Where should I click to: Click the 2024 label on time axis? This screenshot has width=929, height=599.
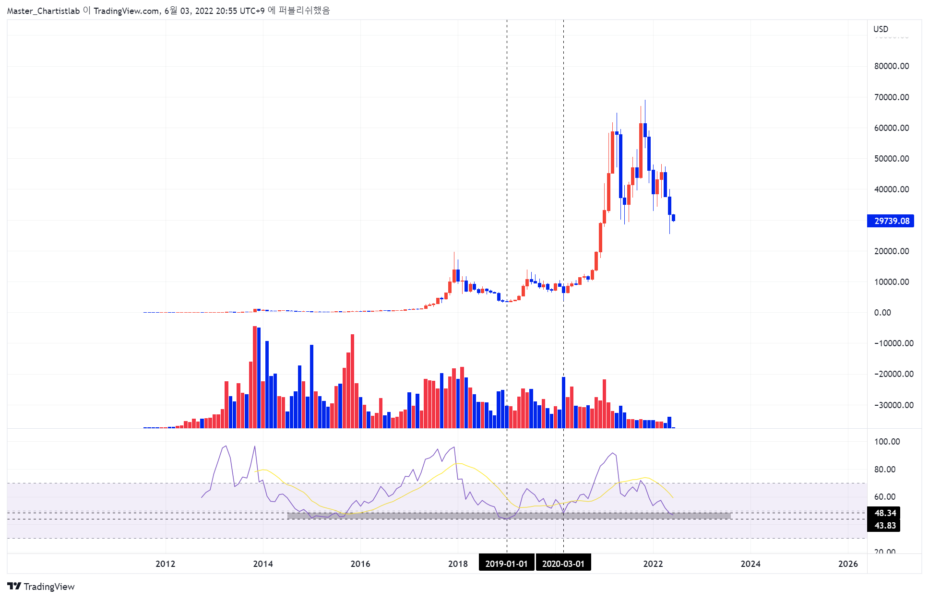tap(750, 564)
